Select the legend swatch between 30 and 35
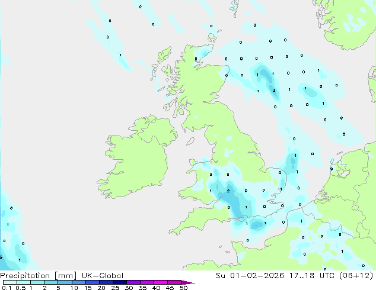 pos(133,282)
